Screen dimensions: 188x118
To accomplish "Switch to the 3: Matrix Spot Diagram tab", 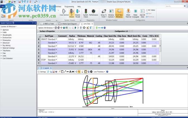I will click(67, 24).
